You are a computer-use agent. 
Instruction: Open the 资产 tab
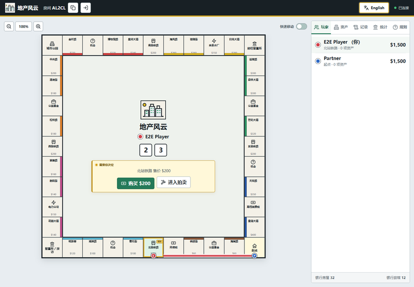click(341, 27)
